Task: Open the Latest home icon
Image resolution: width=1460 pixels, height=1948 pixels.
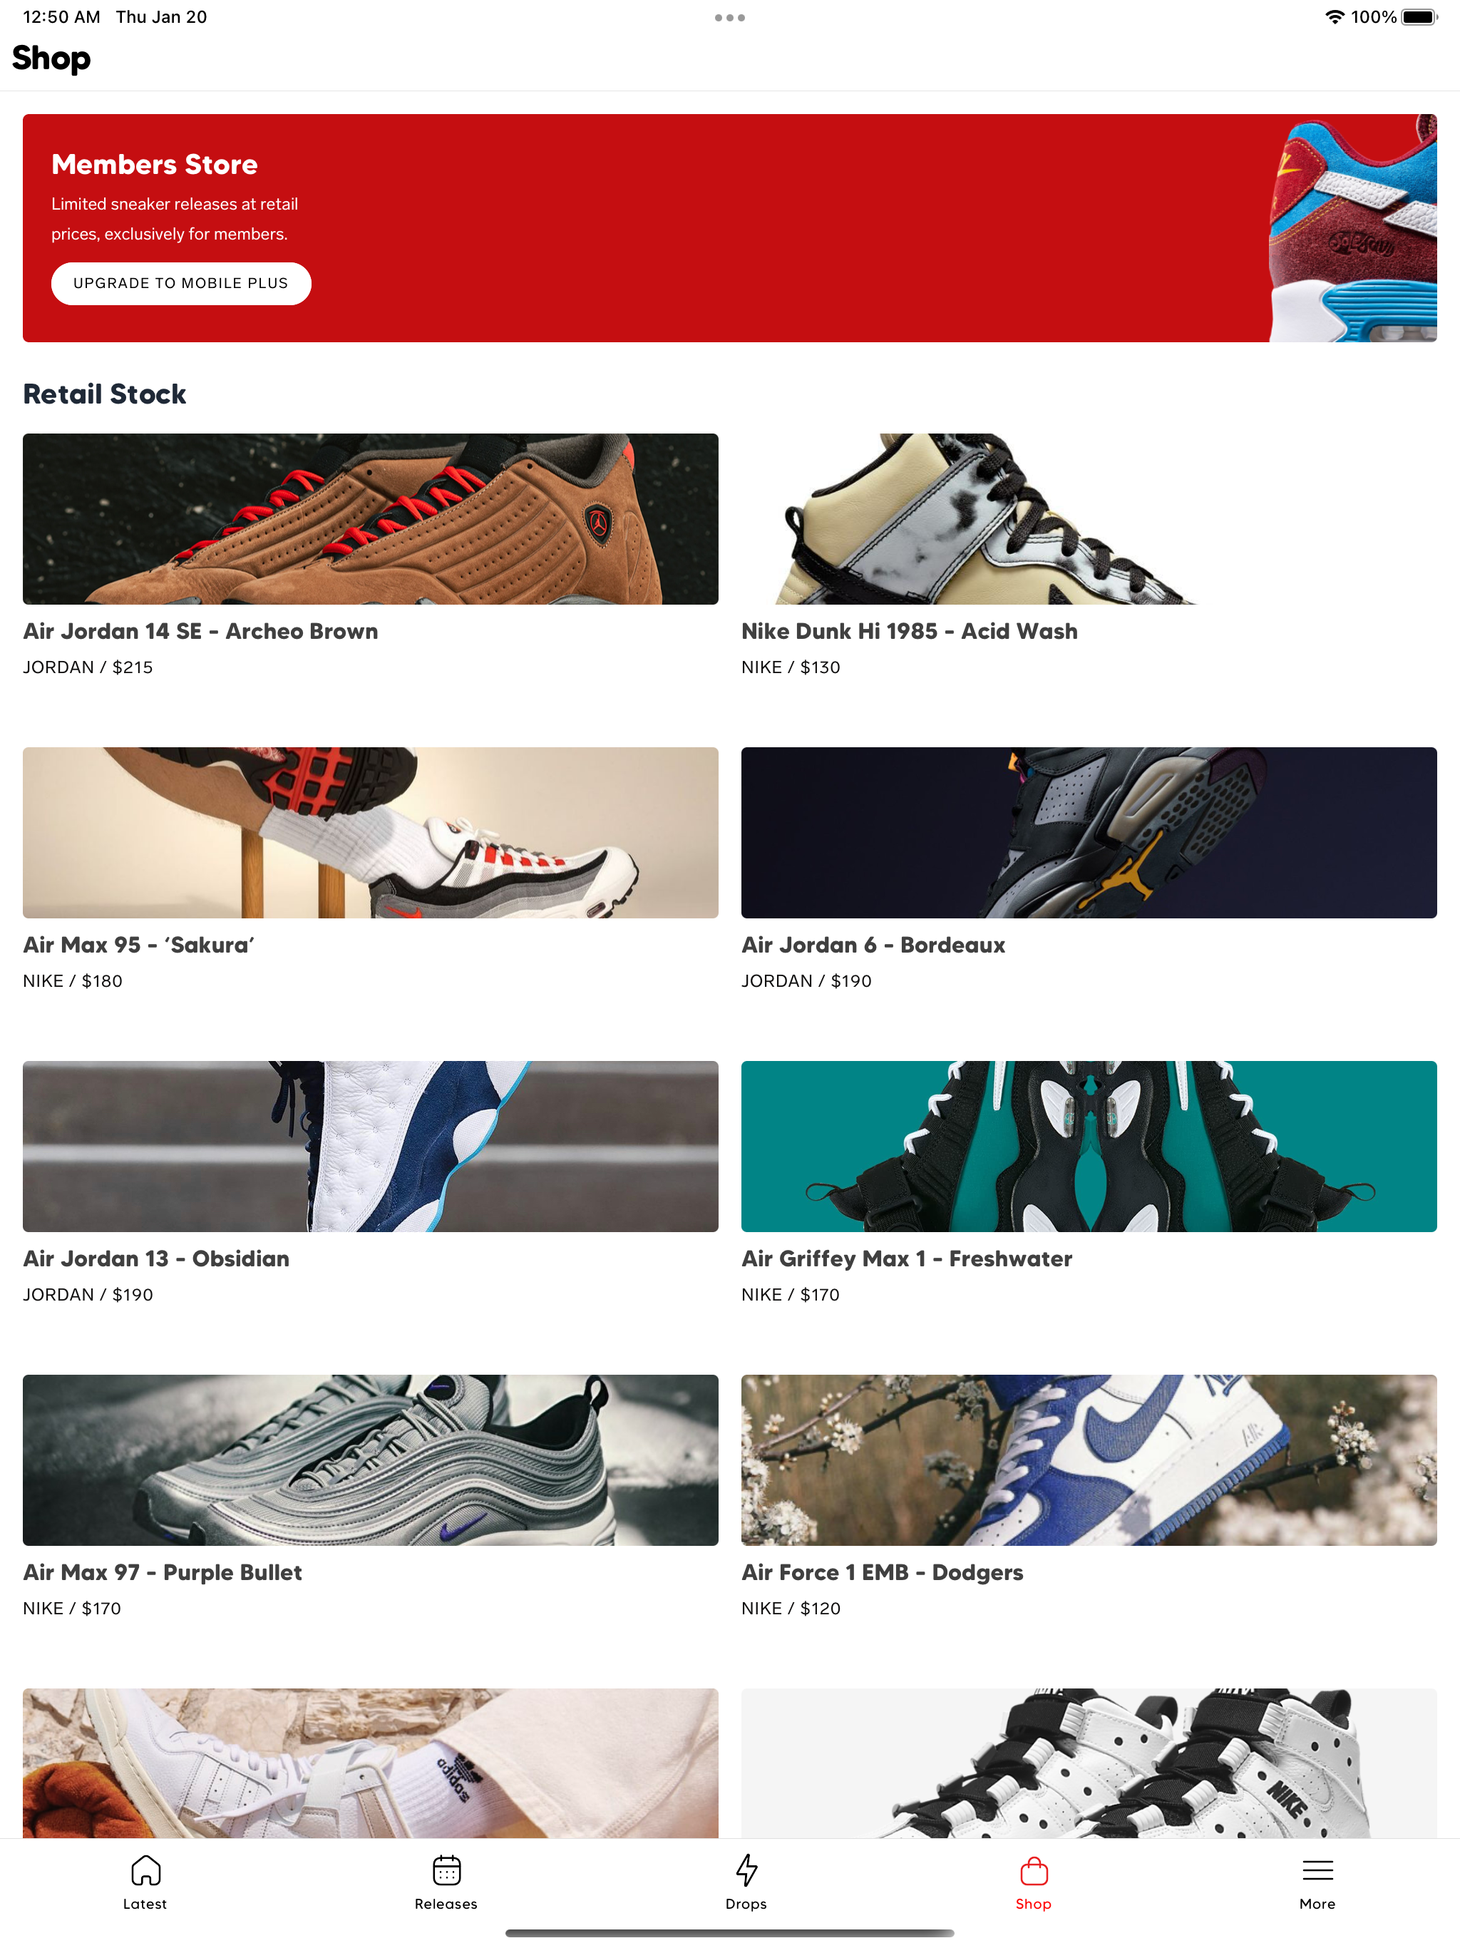Action: pos(145,1870)
